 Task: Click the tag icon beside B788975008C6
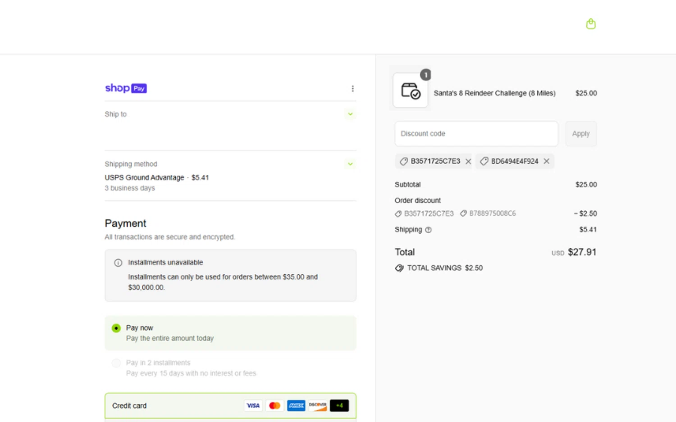(463, 213)
